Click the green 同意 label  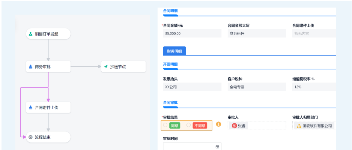click(x=174, y=126)
